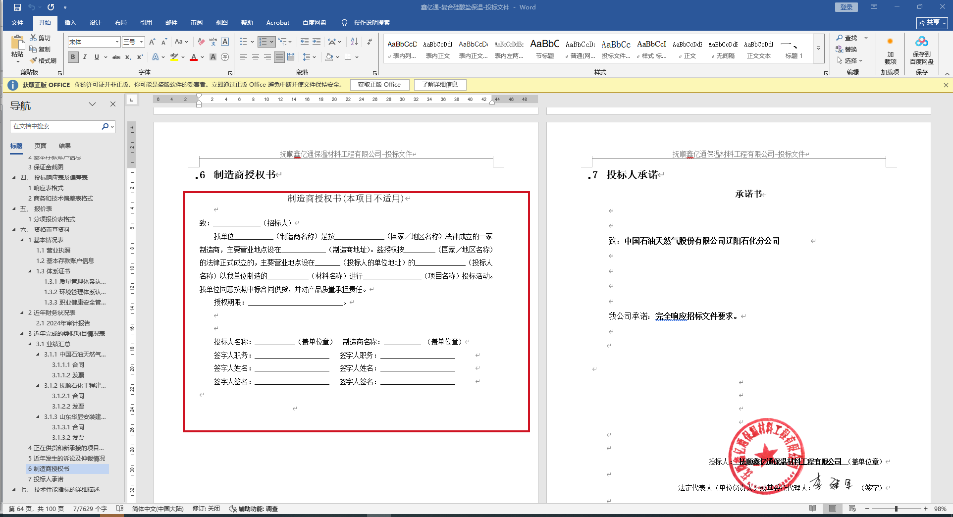This screenshot has width=953, height=517.
Task: Open the 设计 ribbon tab
Action: click(x=95, y=23)
